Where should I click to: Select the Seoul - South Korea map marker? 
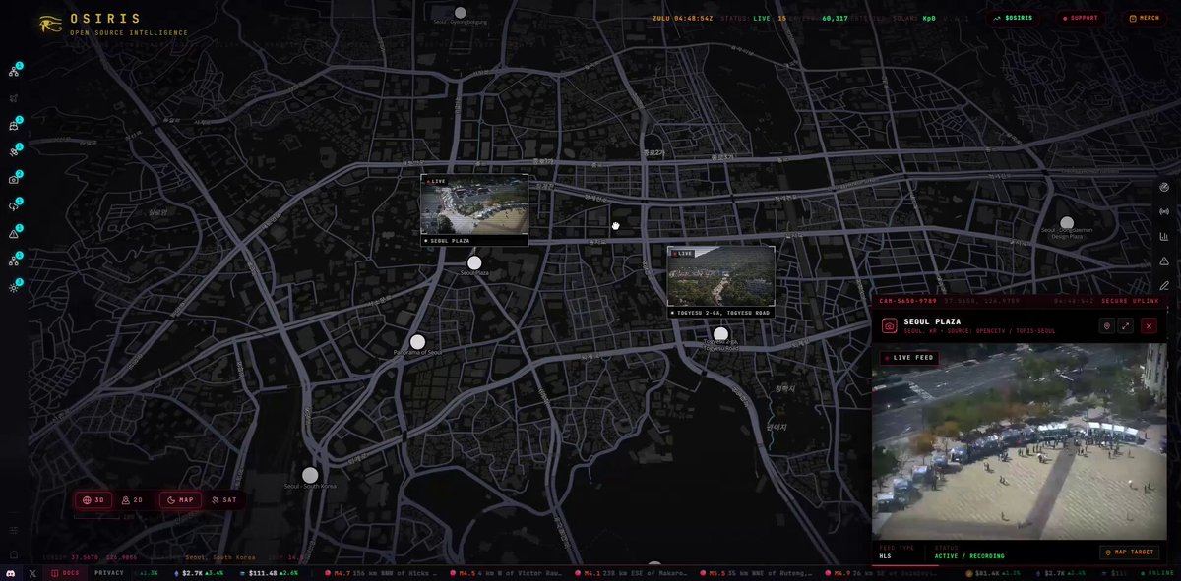coord(310,475)
